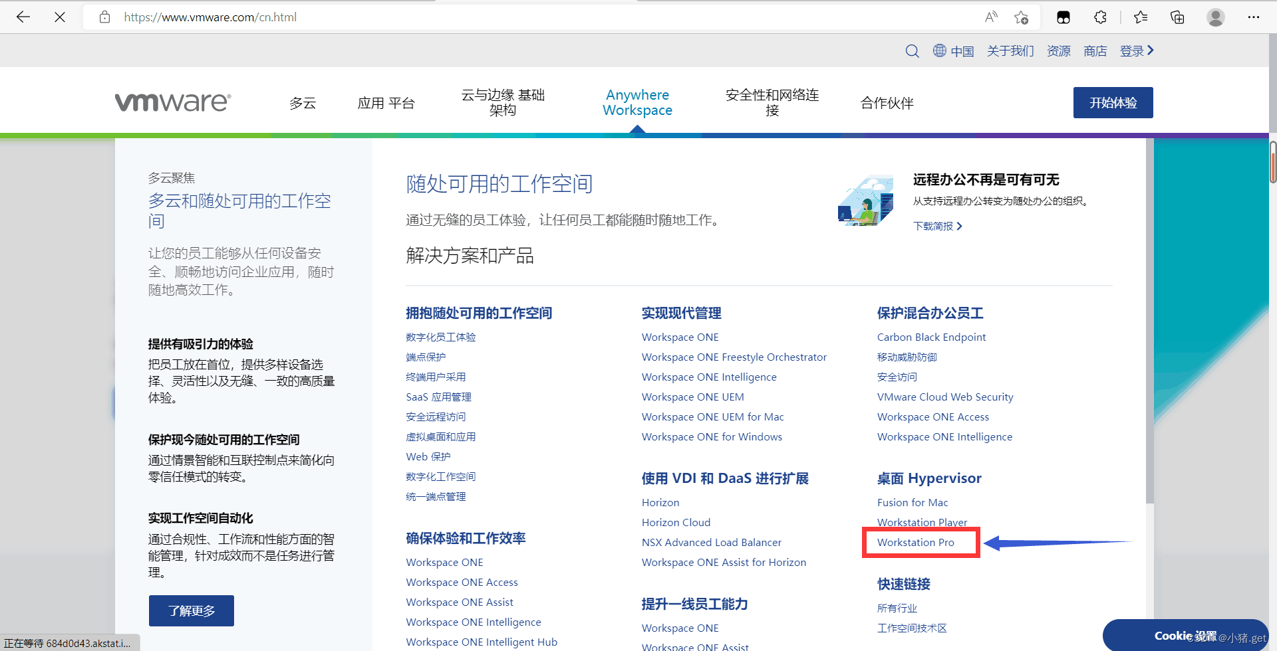Open 合作伙伴 navigation menu
This screenshot has width=1277, height=651.
coord(887,103)
